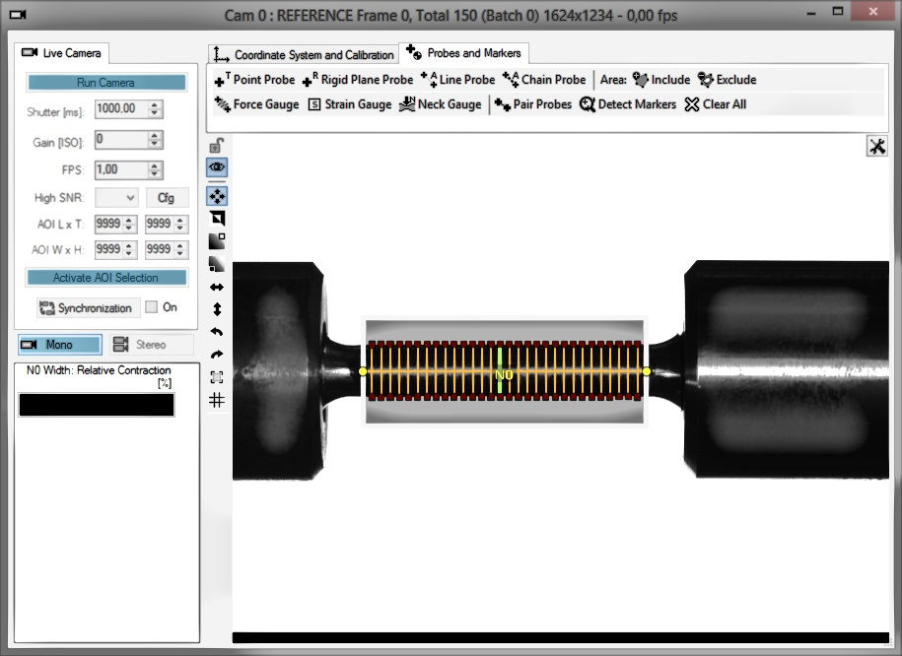Toggle the eye visibility icon
The width and height of the screenshot is (902, 656).
[217, 167]
